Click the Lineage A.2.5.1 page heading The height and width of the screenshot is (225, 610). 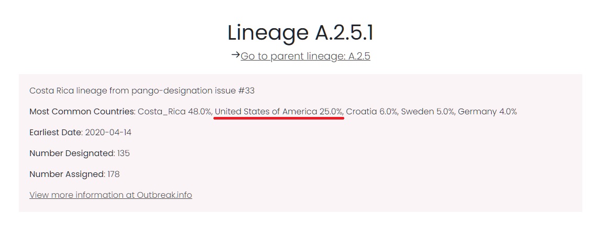300,33
